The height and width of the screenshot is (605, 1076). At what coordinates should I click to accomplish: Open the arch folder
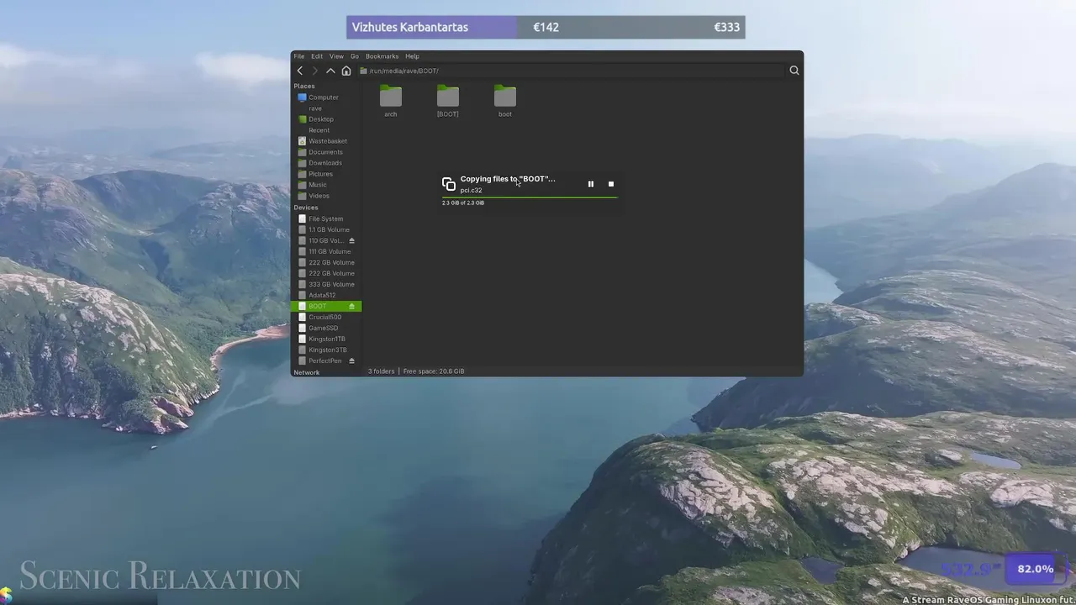(x=391, y=101)
